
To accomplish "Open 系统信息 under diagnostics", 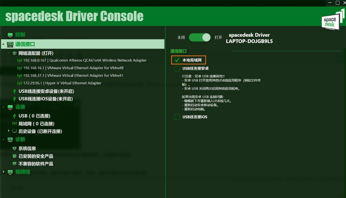I will [x=27, y=149].
